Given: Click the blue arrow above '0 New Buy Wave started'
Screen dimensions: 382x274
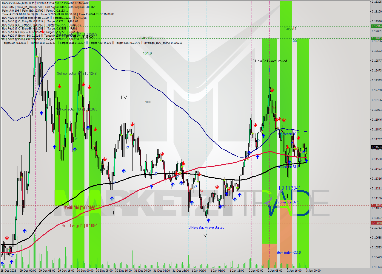Looking at the screenshot, I should click(208, 220).
